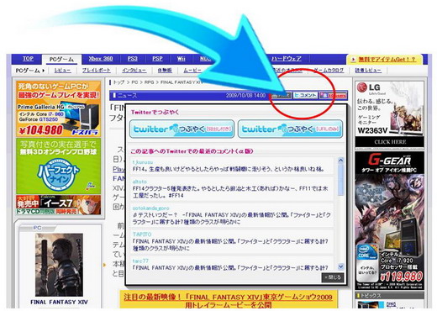Screen dimensions: 437x311
Task: Click scroll-down arrow in comments list
Action: [x=340, y=266]
